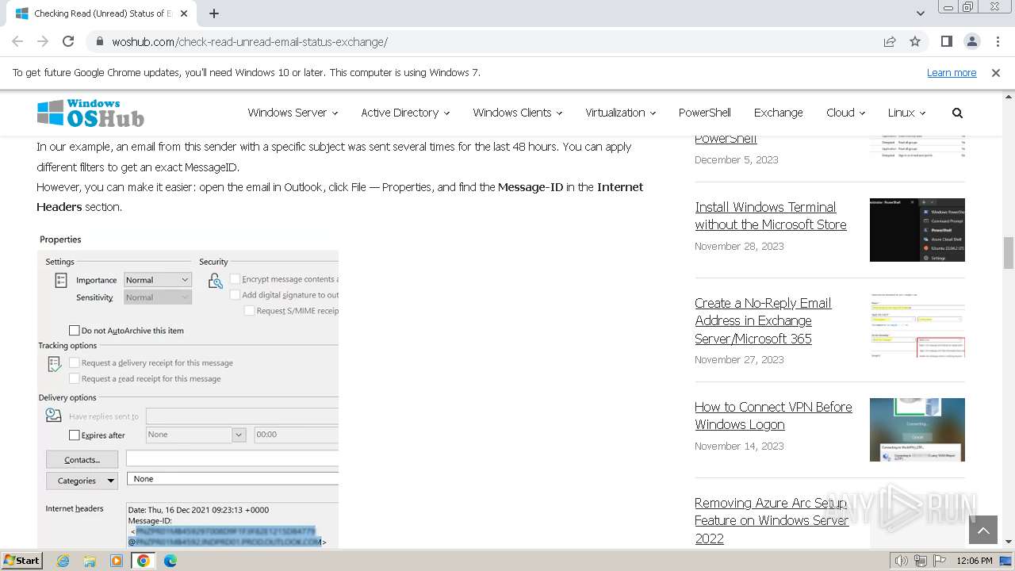Open Internet Explorer from the taskbar
The image size is (1015, 571).
[x=63, y=561]
